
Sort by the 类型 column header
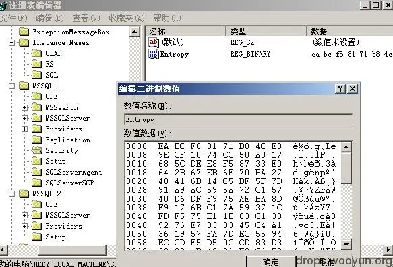pos(266,31)
